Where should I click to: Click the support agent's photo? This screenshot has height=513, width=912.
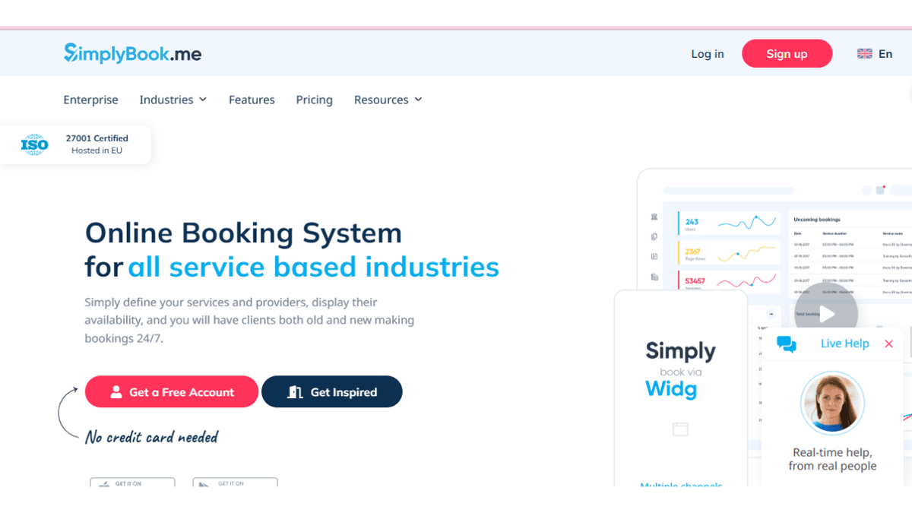832,404
